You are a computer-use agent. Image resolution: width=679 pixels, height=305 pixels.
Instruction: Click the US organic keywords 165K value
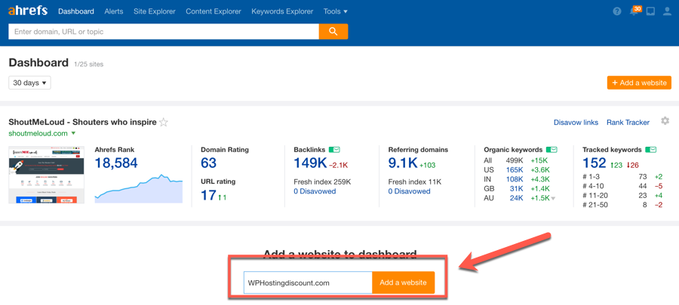point(515,169)
